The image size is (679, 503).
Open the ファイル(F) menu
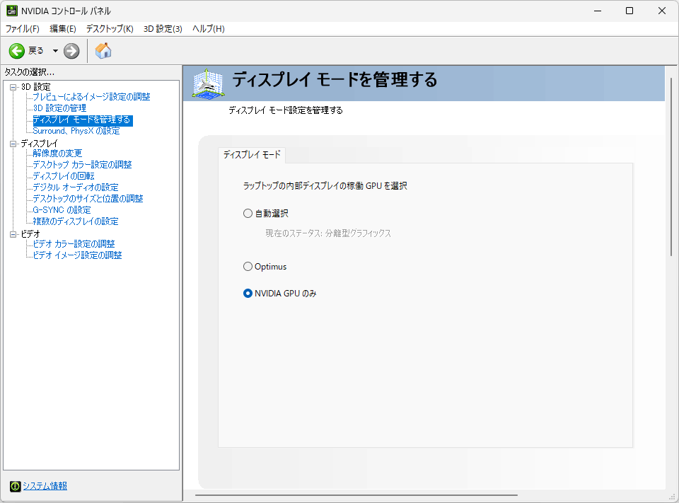tap(23, 28)
